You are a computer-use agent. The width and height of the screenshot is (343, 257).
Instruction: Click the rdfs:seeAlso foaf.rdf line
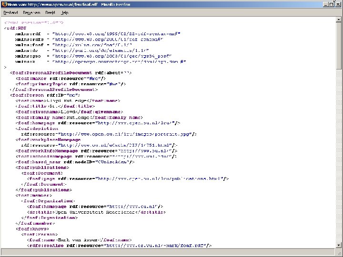click(x=119, y=246)
